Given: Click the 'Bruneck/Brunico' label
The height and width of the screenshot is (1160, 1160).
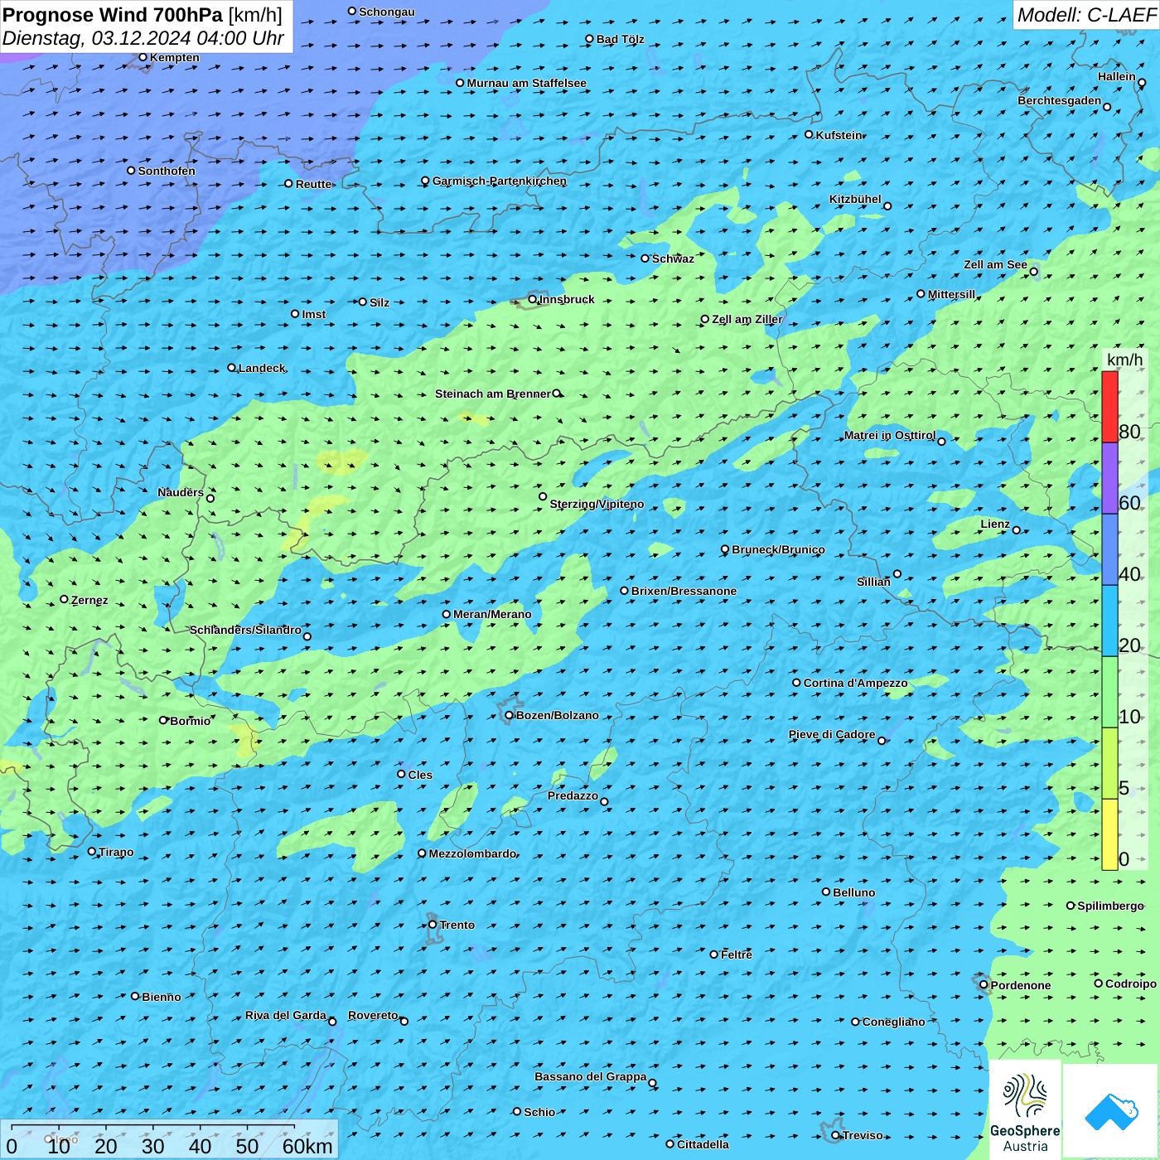Looking at the screenshot, I should [778, 549].
